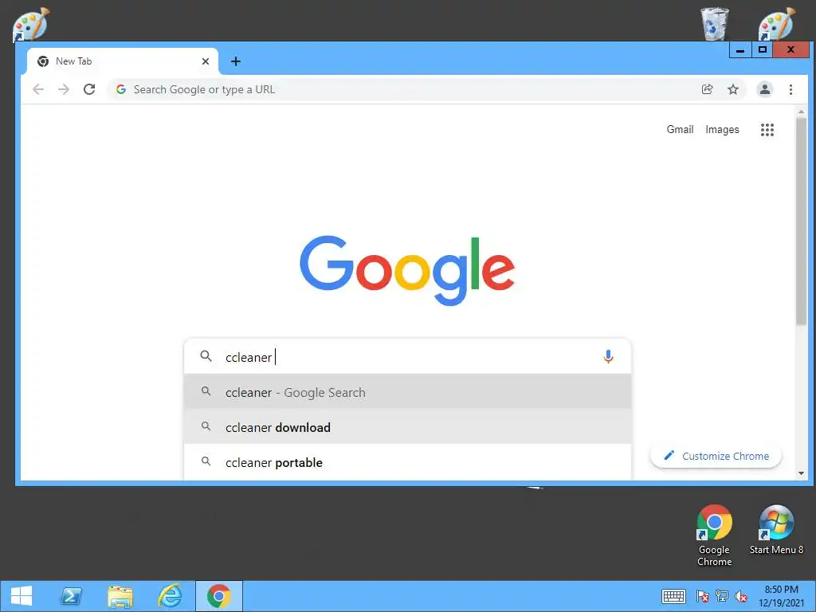
Task: Go back using the browser back arrow
Action: point(38,89)
